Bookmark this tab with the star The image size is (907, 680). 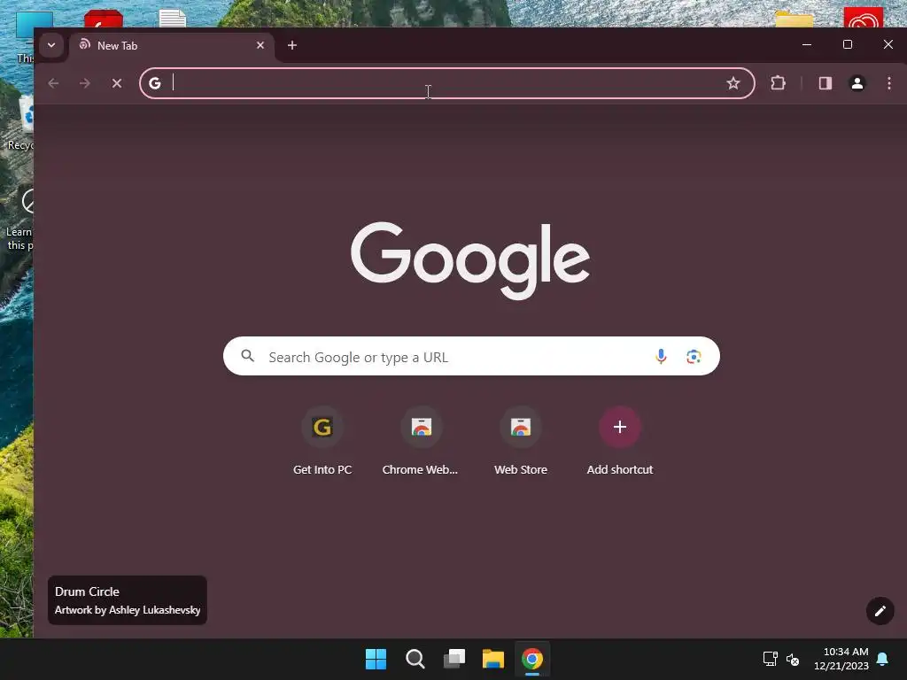tap(733, 83)
